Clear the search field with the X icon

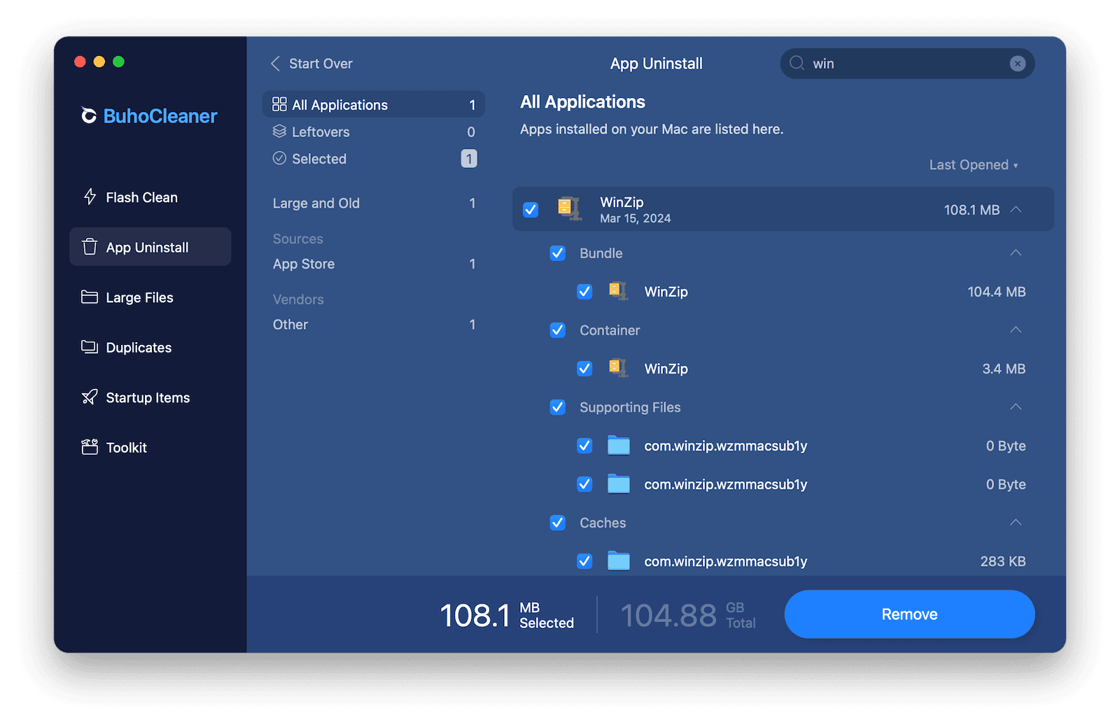coord(1017,64)
